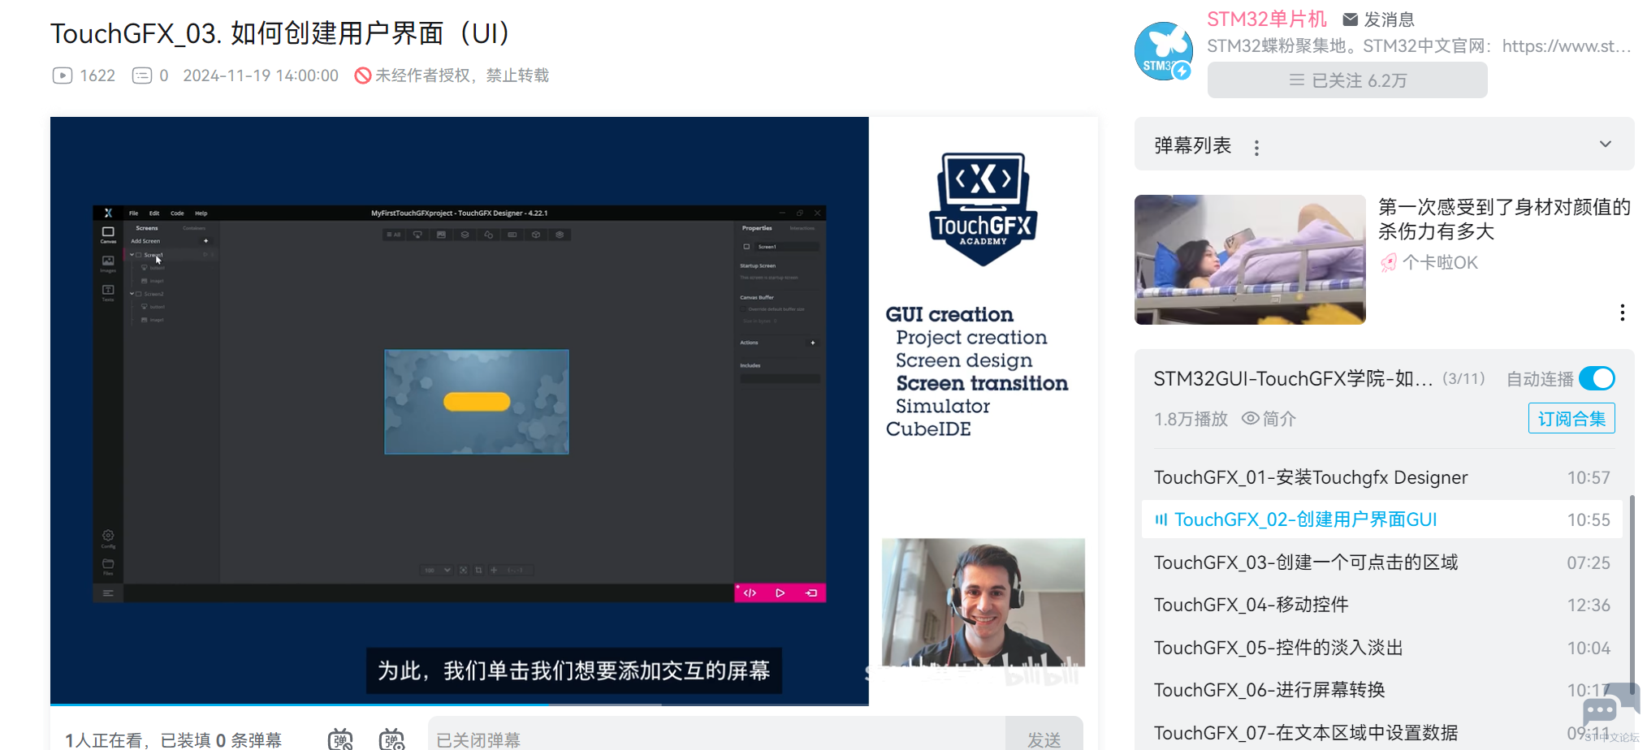The width and height of the screenshot is (1647, 750).
Task: Click the eye icon next to 简介
Action: pos(1251,418)
